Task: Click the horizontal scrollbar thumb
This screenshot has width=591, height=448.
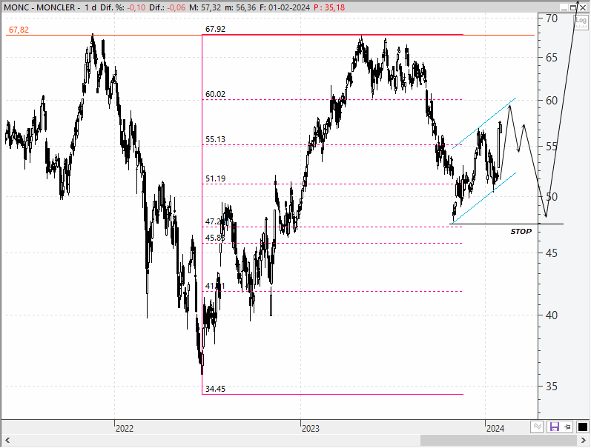Action: pyautogui.click(x=498, y=440)
